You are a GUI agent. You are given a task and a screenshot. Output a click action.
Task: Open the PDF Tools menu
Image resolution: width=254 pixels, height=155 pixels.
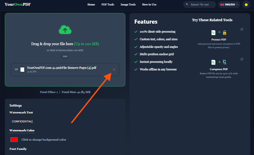[x=108, y=5]
